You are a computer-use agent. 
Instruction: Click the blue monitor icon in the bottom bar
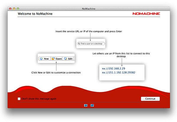(x=92, y=105)
